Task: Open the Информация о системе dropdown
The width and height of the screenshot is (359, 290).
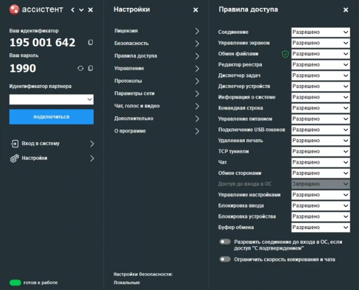Action: pyautogui.click(x=320, y=97)
